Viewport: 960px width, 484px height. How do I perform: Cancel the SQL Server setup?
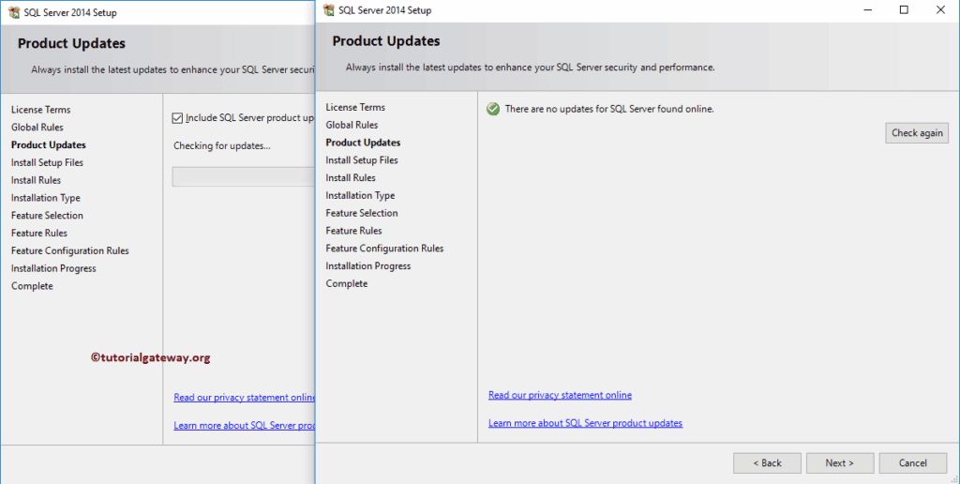click(912, 463)
